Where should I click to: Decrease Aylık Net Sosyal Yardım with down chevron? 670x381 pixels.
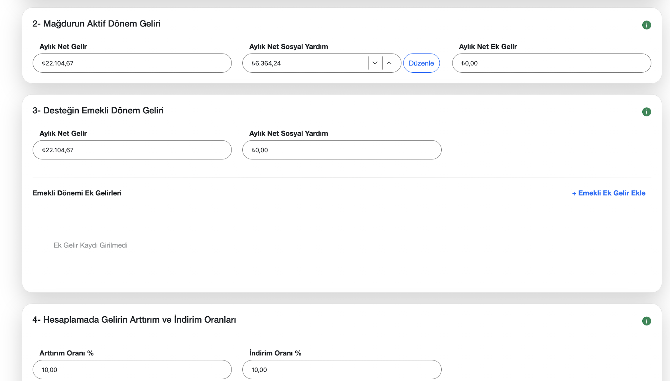pos(375,63)
